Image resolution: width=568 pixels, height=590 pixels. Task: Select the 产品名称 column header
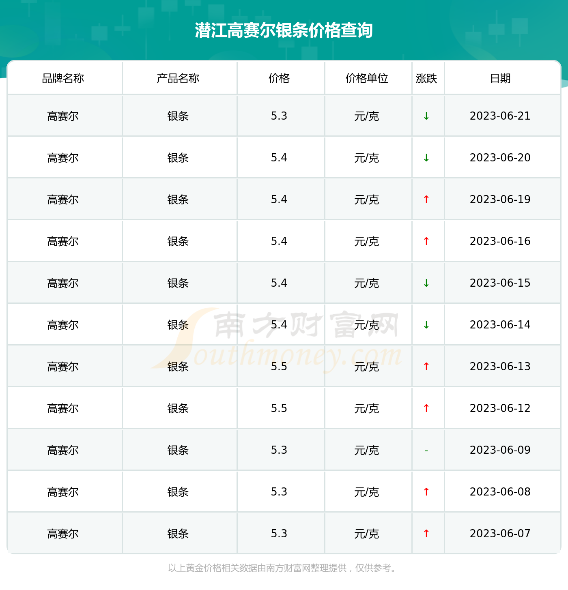178,78
